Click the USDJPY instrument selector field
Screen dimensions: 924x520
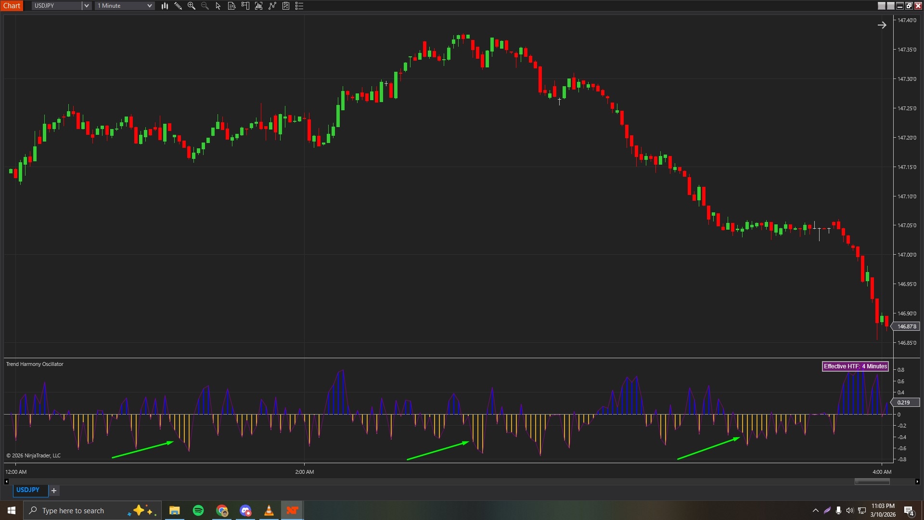point(56,6)
